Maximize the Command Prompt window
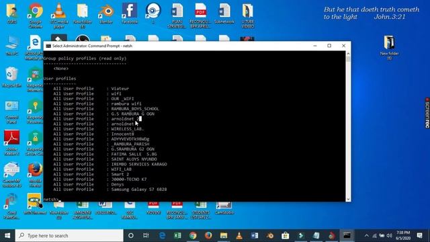Image resolution: width=430 pixels, height=242 pixels. (x=329, y=46)
